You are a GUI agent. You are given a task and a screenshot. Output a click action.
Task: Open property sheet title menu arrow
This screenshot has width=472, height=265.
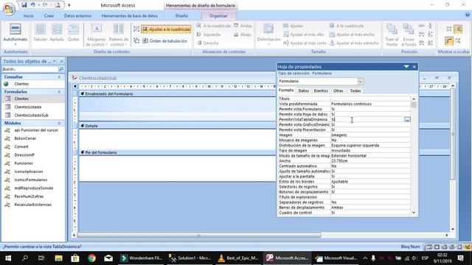pos(406,67)
